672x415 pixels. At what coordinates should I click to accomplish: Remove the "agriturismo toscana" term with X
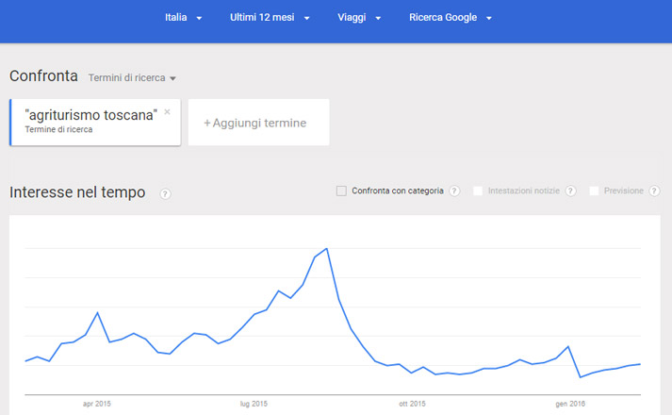click(167, 112)
